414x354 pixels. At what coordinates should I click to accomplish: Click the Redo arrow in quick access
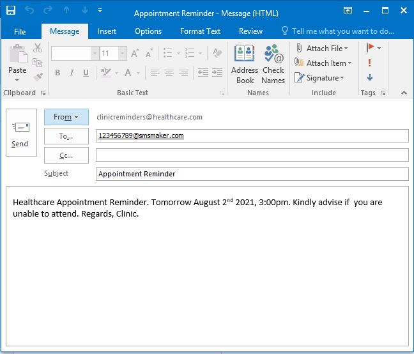48,10
